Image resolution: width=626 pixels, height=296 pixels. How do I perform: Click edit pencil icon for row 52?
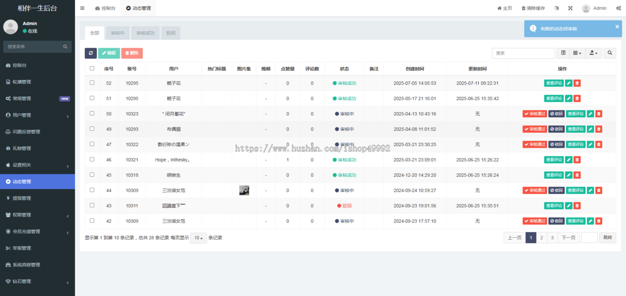(569, 83)
